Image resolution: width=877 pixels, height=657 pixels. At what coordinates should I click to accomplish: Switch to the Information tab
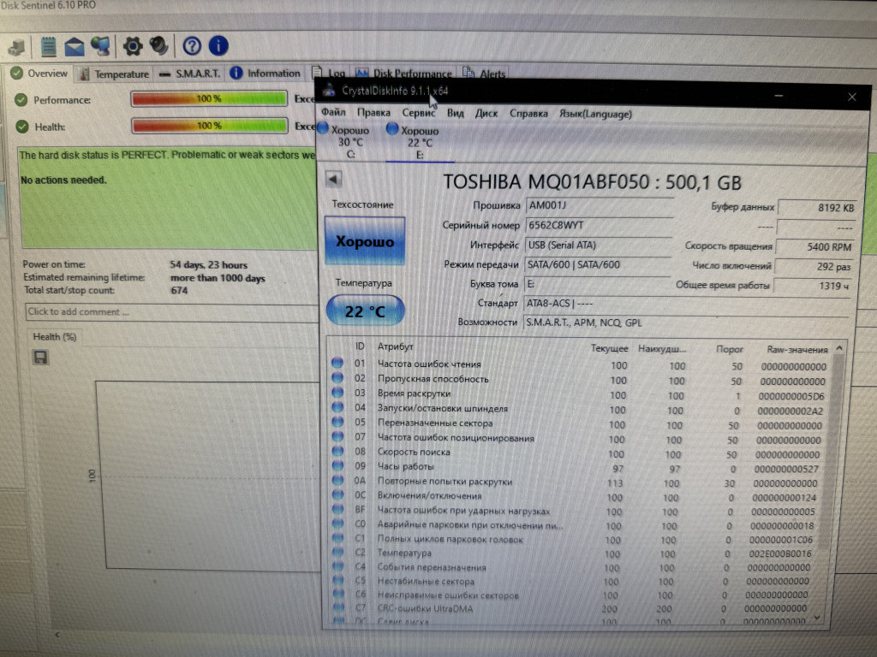click(x=266, y=74)
